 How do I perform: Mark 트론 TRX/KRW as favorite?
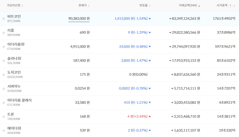pyautogui.click(x=4, y=117)
